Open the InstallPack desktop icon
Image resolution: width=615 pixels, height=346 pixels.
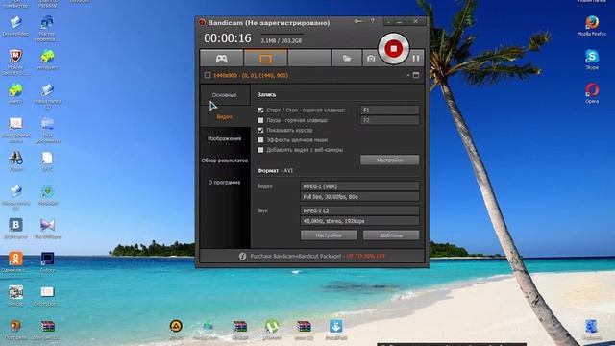click(335, 330)
